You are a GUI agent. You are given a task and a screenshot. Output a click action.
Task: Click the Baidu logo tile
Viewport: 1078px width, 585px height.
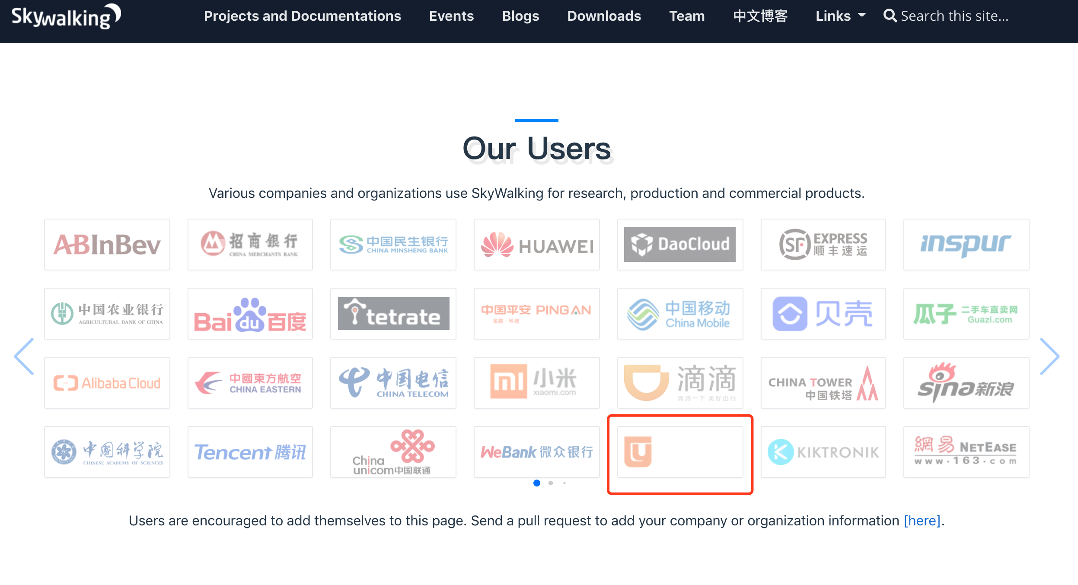[250, 314]
